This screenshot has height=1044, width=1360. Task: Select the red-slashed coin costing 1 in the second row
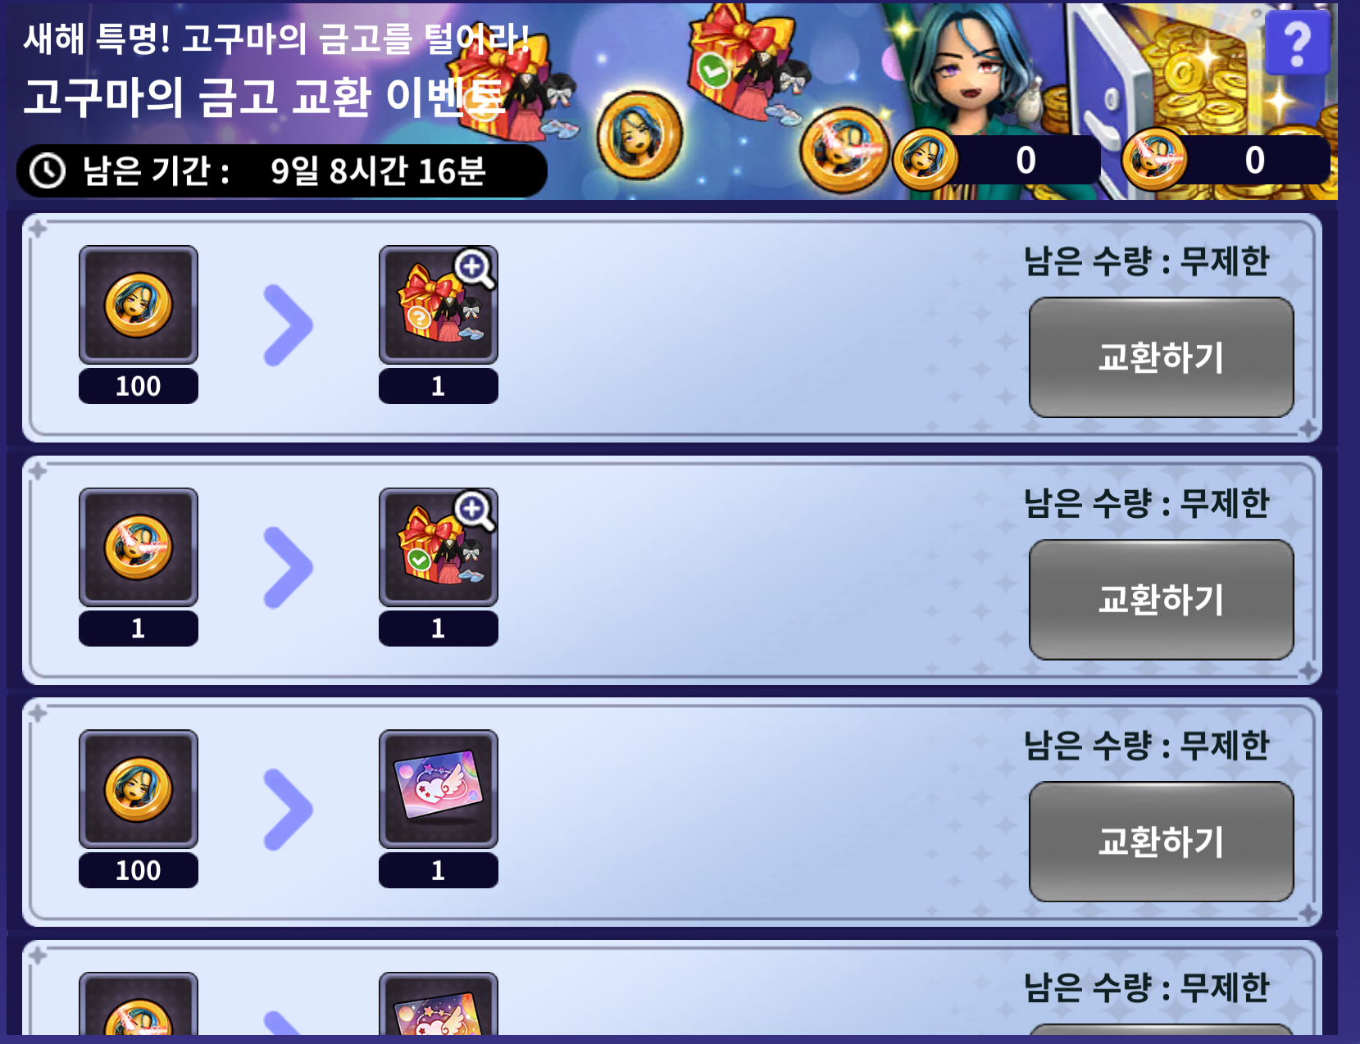tap(139, 547)
